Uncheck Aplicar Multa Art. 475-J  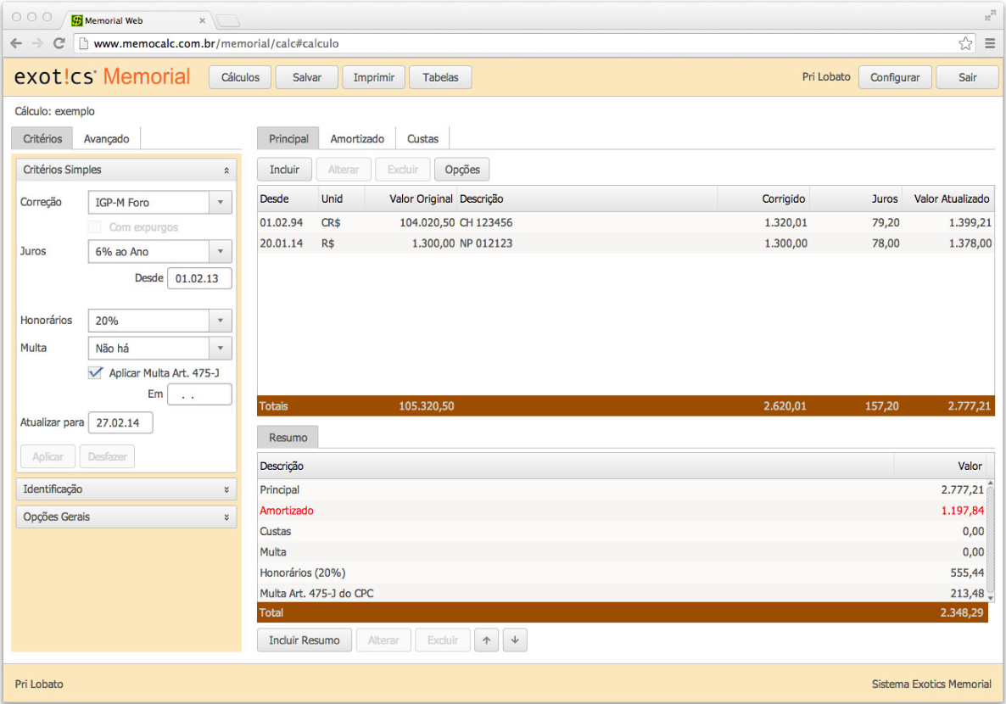95,373
